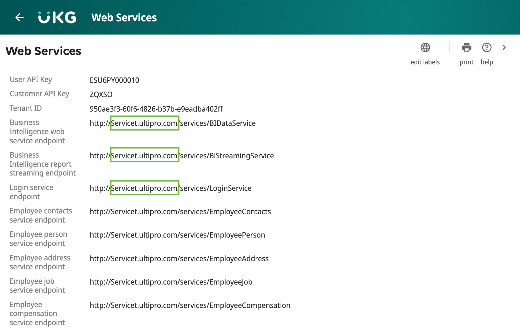520x331 pixels.
Task: Click the UKG logo
Action: [x=57, y=17]
